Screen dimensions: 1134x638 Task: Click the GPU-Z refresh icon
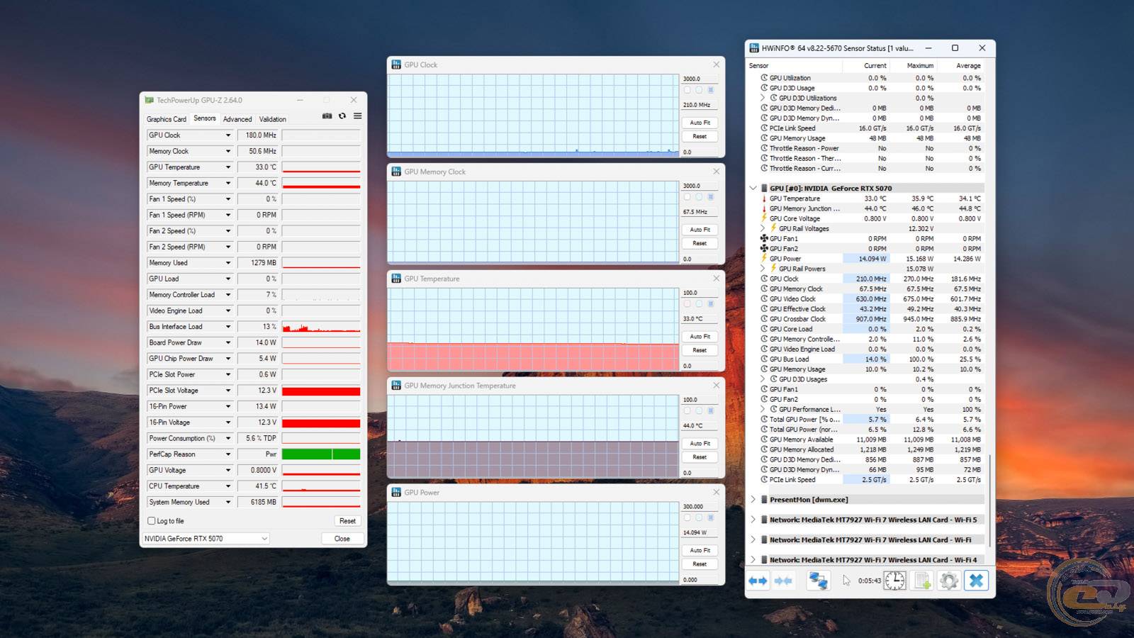click(x=342, y=116)
